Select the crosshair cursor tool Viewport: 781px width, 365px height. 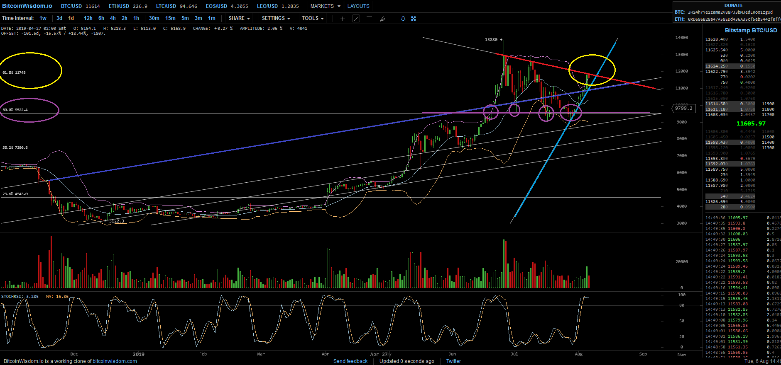point(343,19)
